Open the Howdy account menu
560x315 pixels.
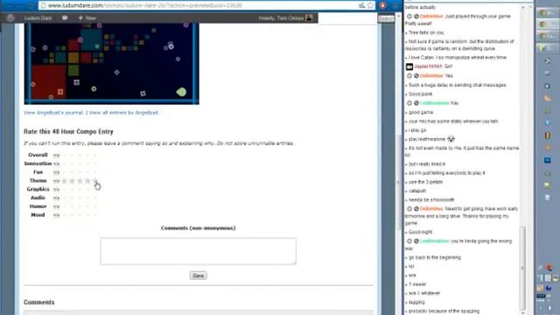(x=285, y=17)
